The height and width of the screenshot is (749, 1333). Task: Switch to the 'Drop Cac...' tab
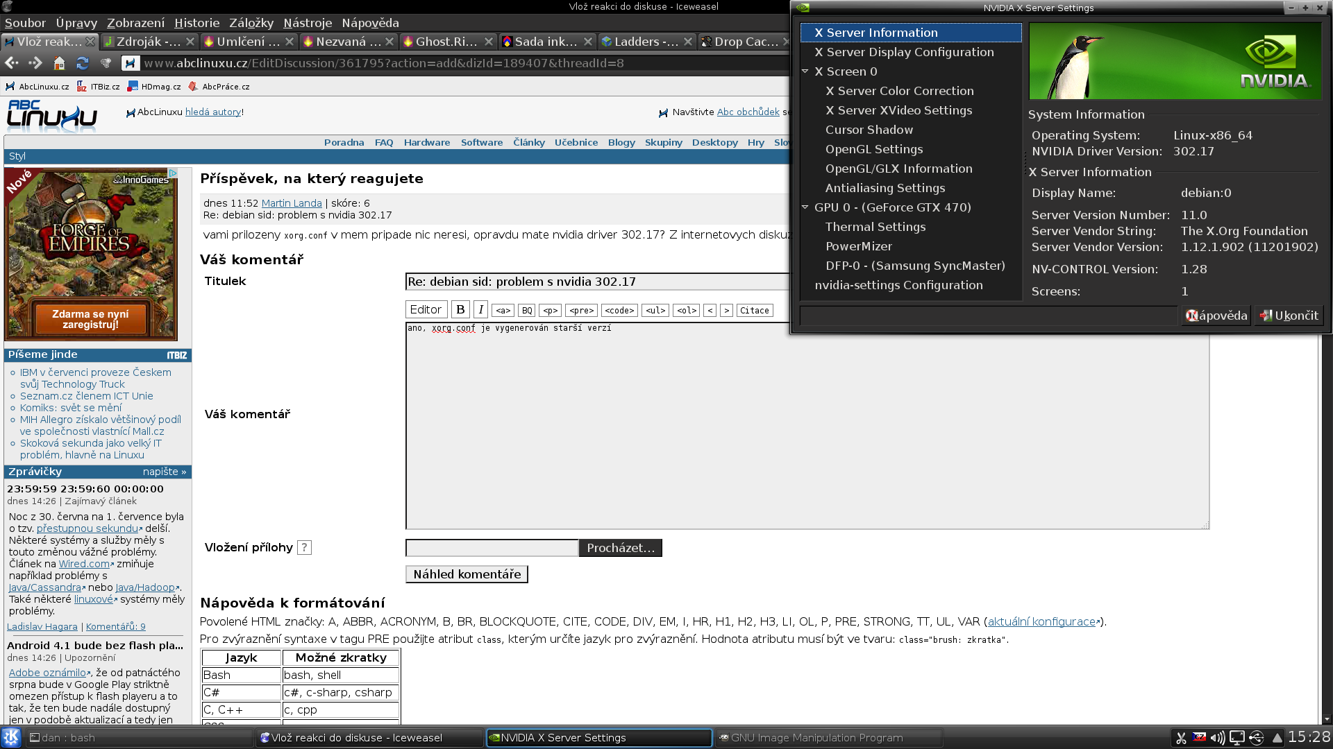tap(745, 42)
